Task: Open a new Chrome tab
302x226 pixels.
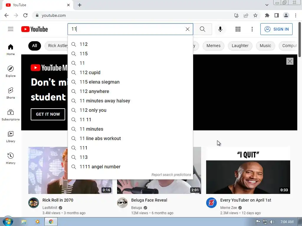Action: pos(80,5)
